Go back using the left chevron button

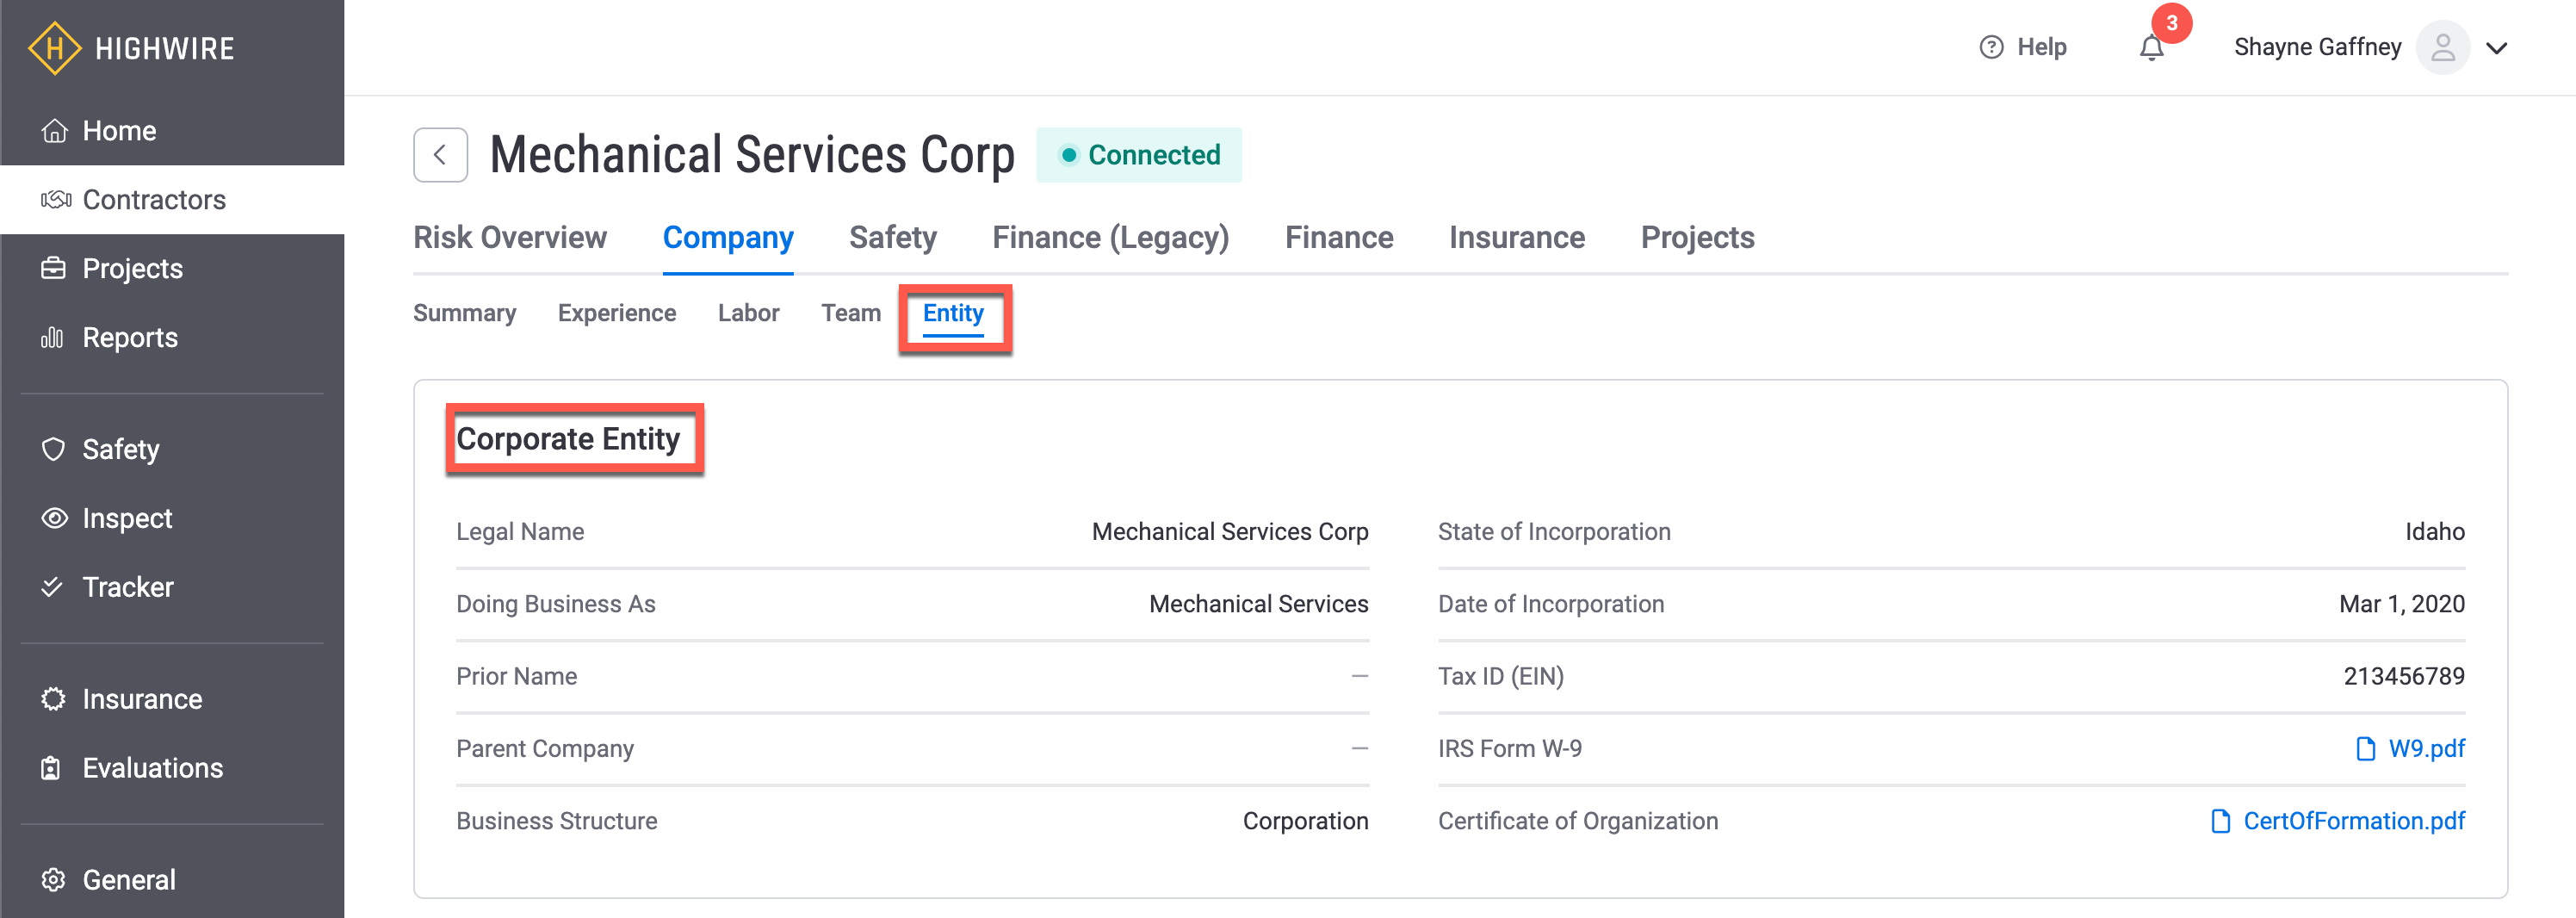point(440,155)
